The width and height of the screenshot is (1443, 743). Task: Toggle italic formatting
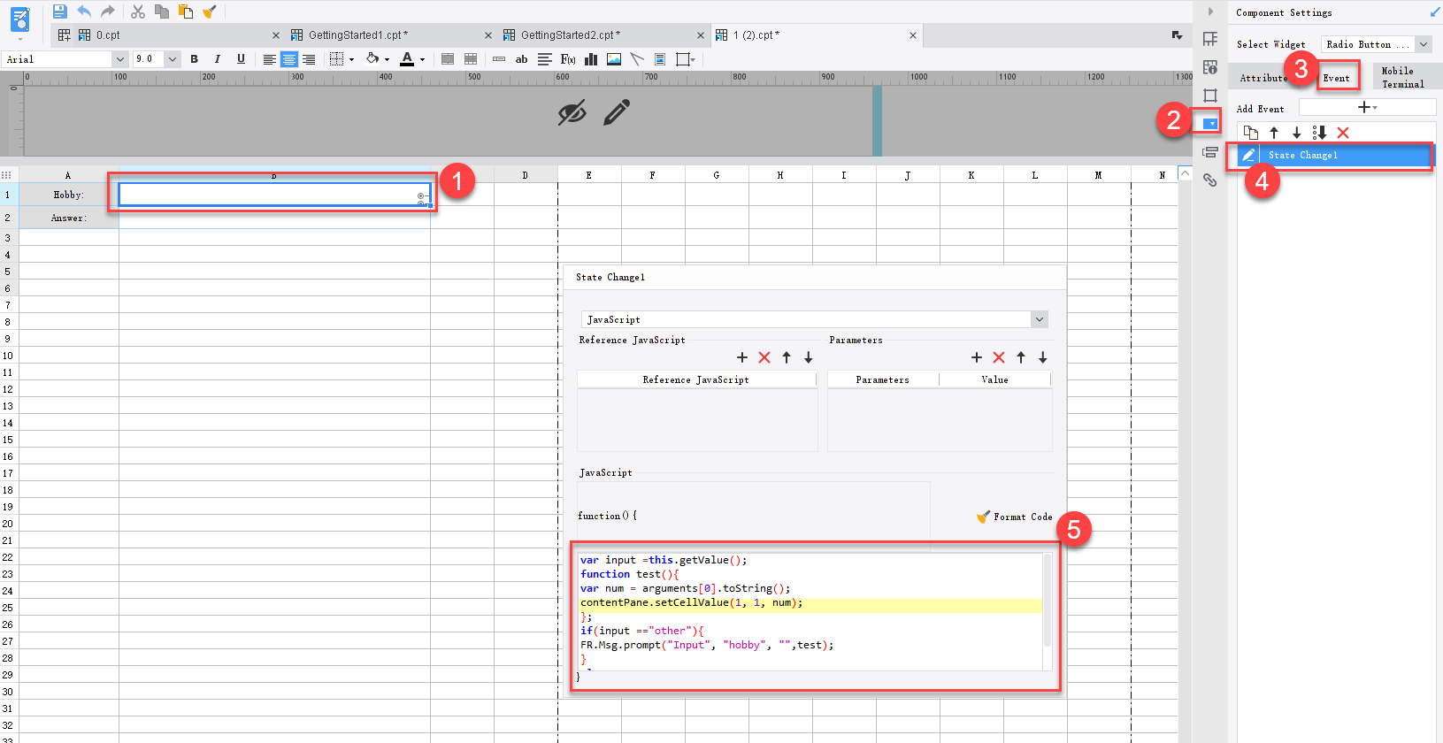[x=218, y=59]
